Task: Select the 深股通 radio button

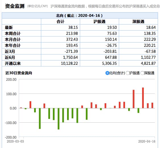Action: click(142, 73)
